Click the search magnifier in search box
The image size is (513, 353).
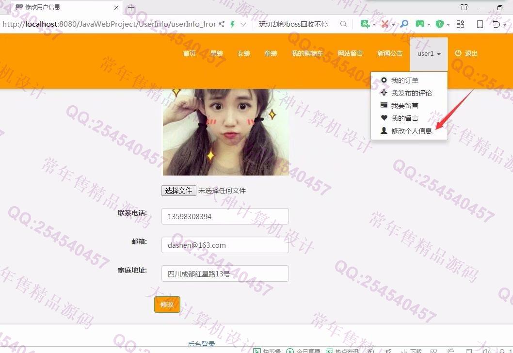coord(343,24)
